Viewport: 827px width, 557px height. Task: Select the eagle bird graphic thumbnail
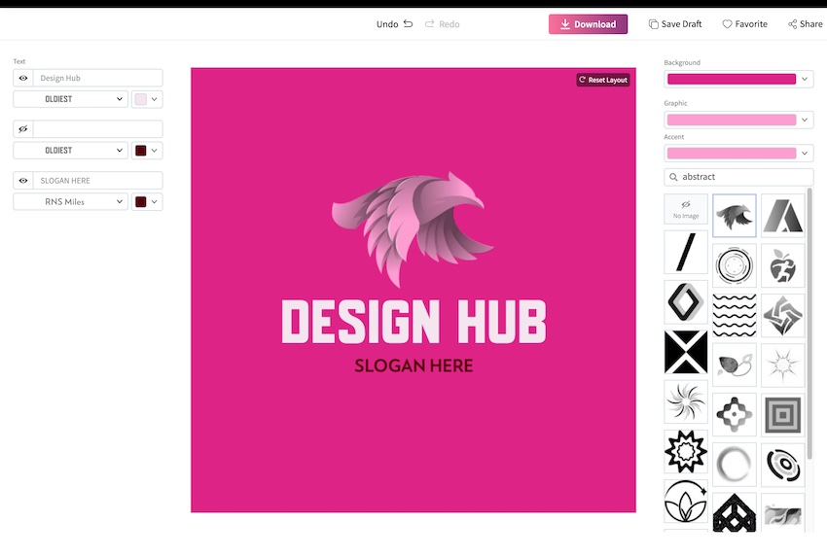click(735, 216)
